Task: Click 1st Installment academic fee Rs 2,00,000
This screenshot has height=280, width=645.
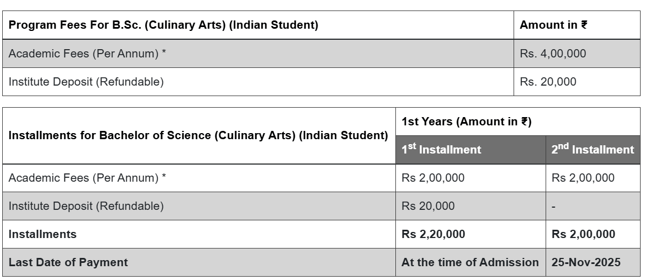Action: (x=433, y=178)
